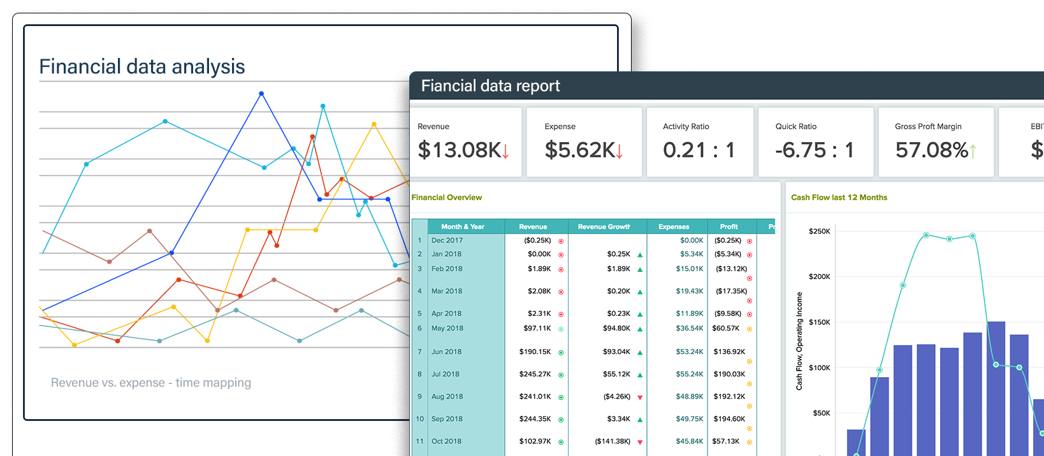
Task: Click the Quick Ratio KPI card
Action: click(815, 142)
